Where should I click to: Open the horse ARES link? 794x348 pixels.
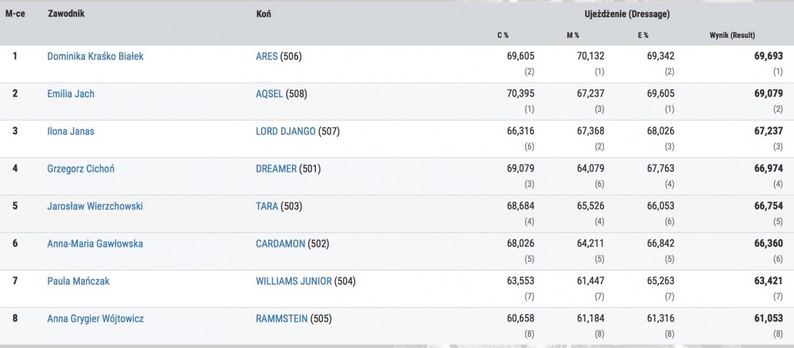[267, 56]
